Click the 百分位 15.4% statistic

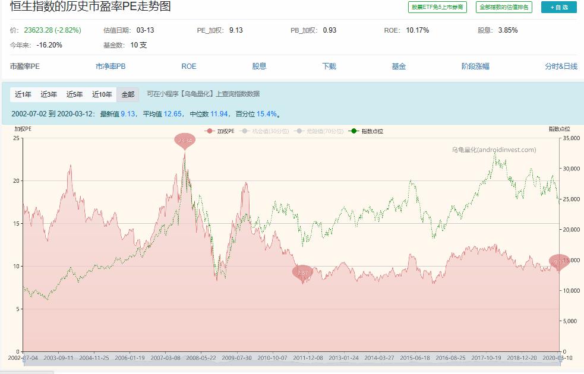pyautogui.click(x=257, y=114)
